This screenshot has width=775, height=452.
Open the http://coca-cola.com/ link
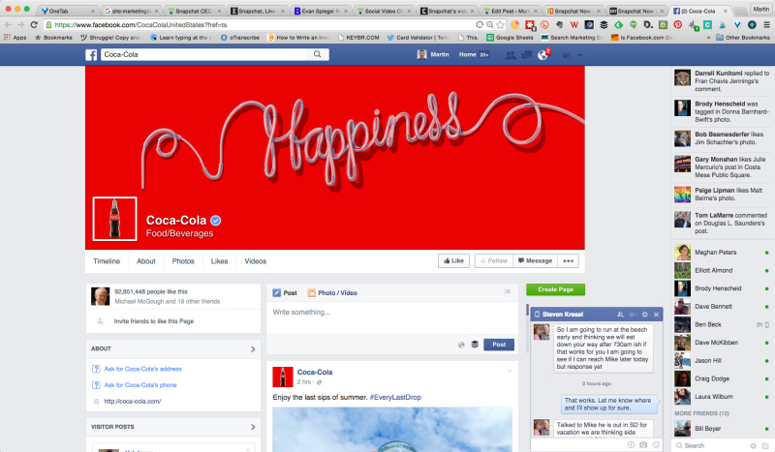(132, 401)
